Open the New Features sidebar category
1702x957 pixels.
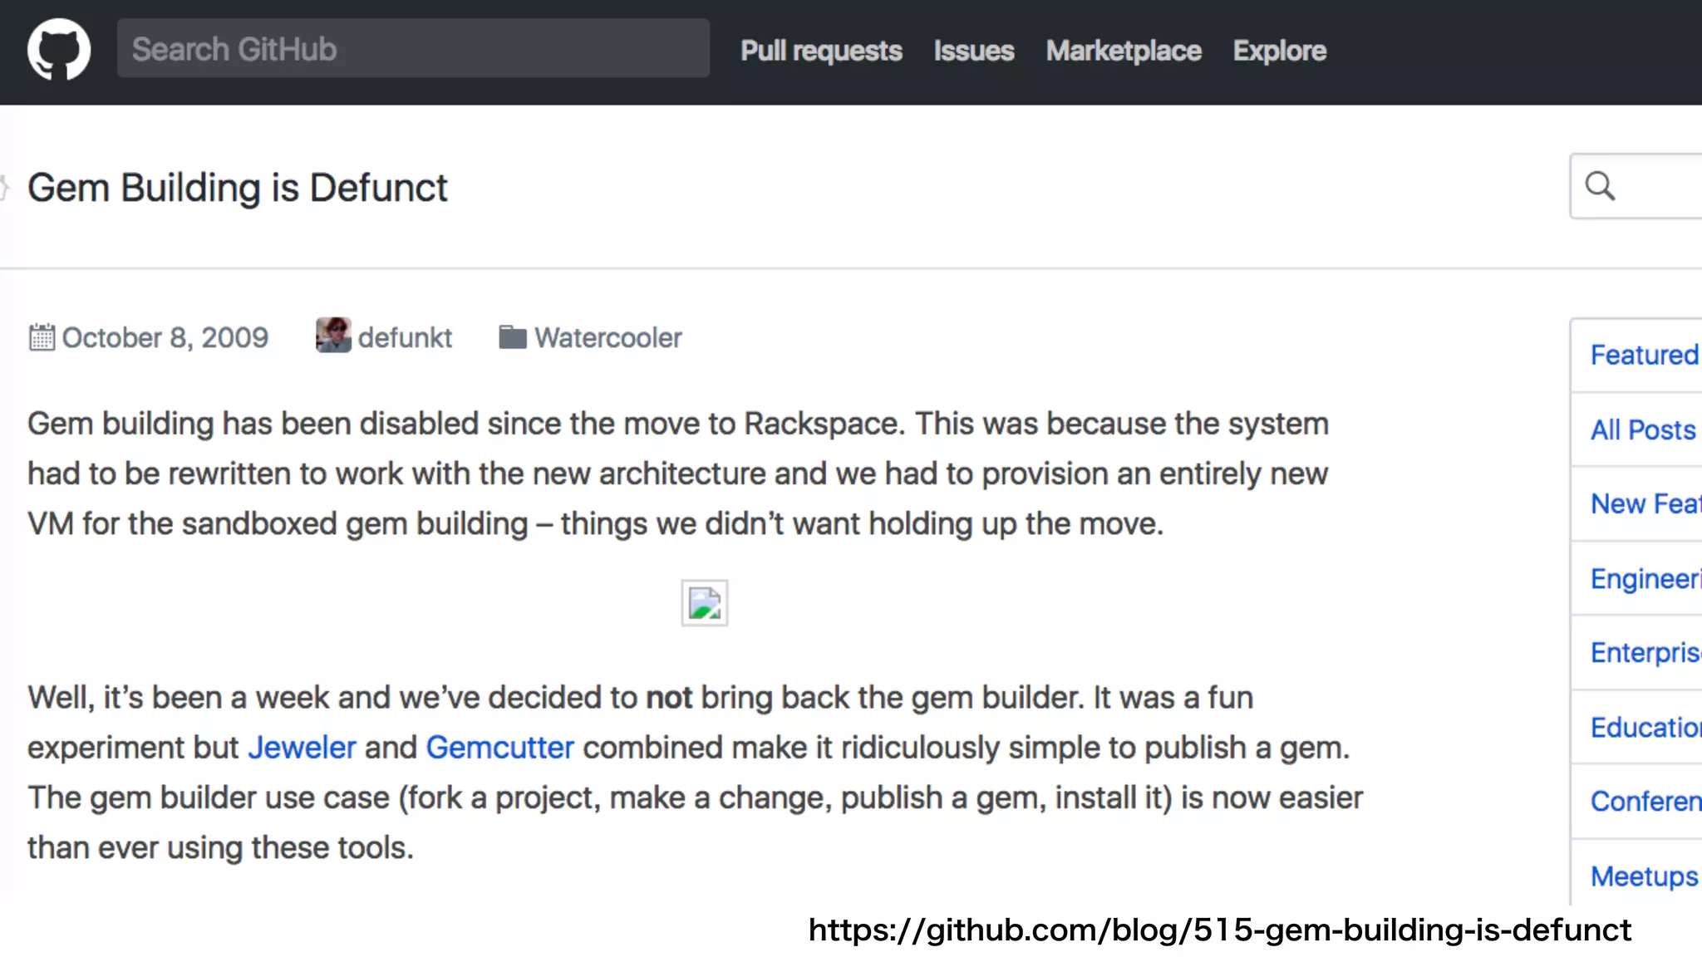[x=1637, y=503]
